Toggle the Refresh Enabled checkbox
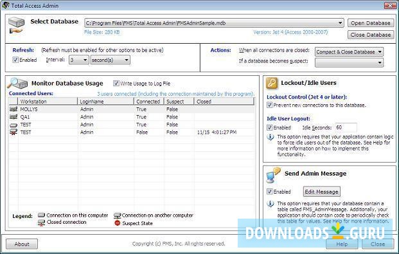This screenshot has width=399, height=254. 15,60
